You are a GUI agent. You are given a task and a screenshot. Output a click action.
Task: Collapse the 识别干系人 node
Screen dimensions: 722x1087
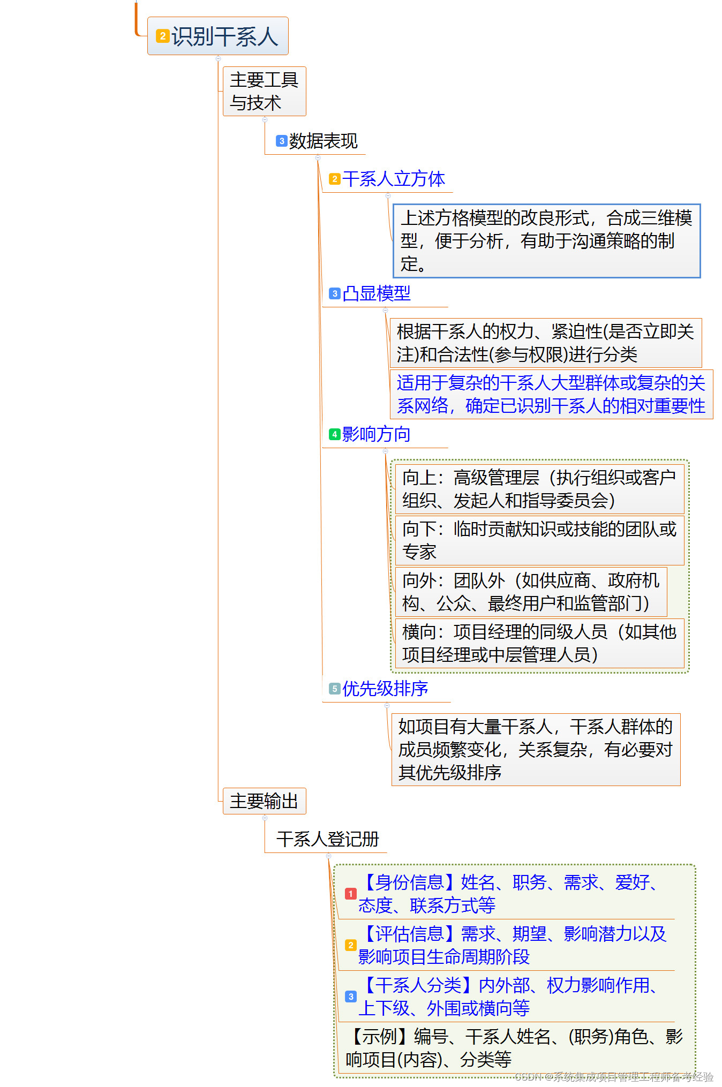(x=218, y=58)
